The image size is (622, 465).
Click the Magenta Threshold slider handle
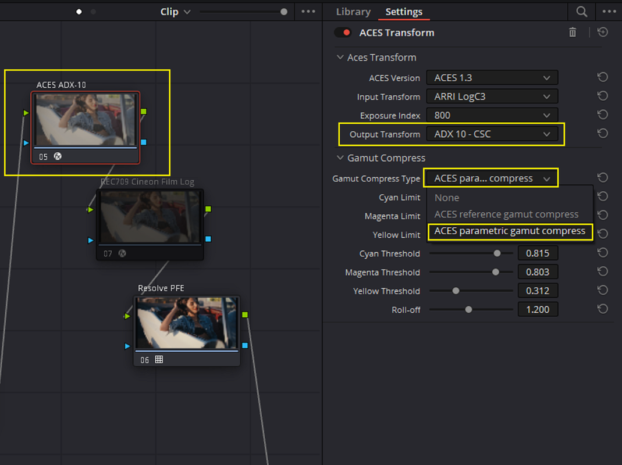click(496, 272)
